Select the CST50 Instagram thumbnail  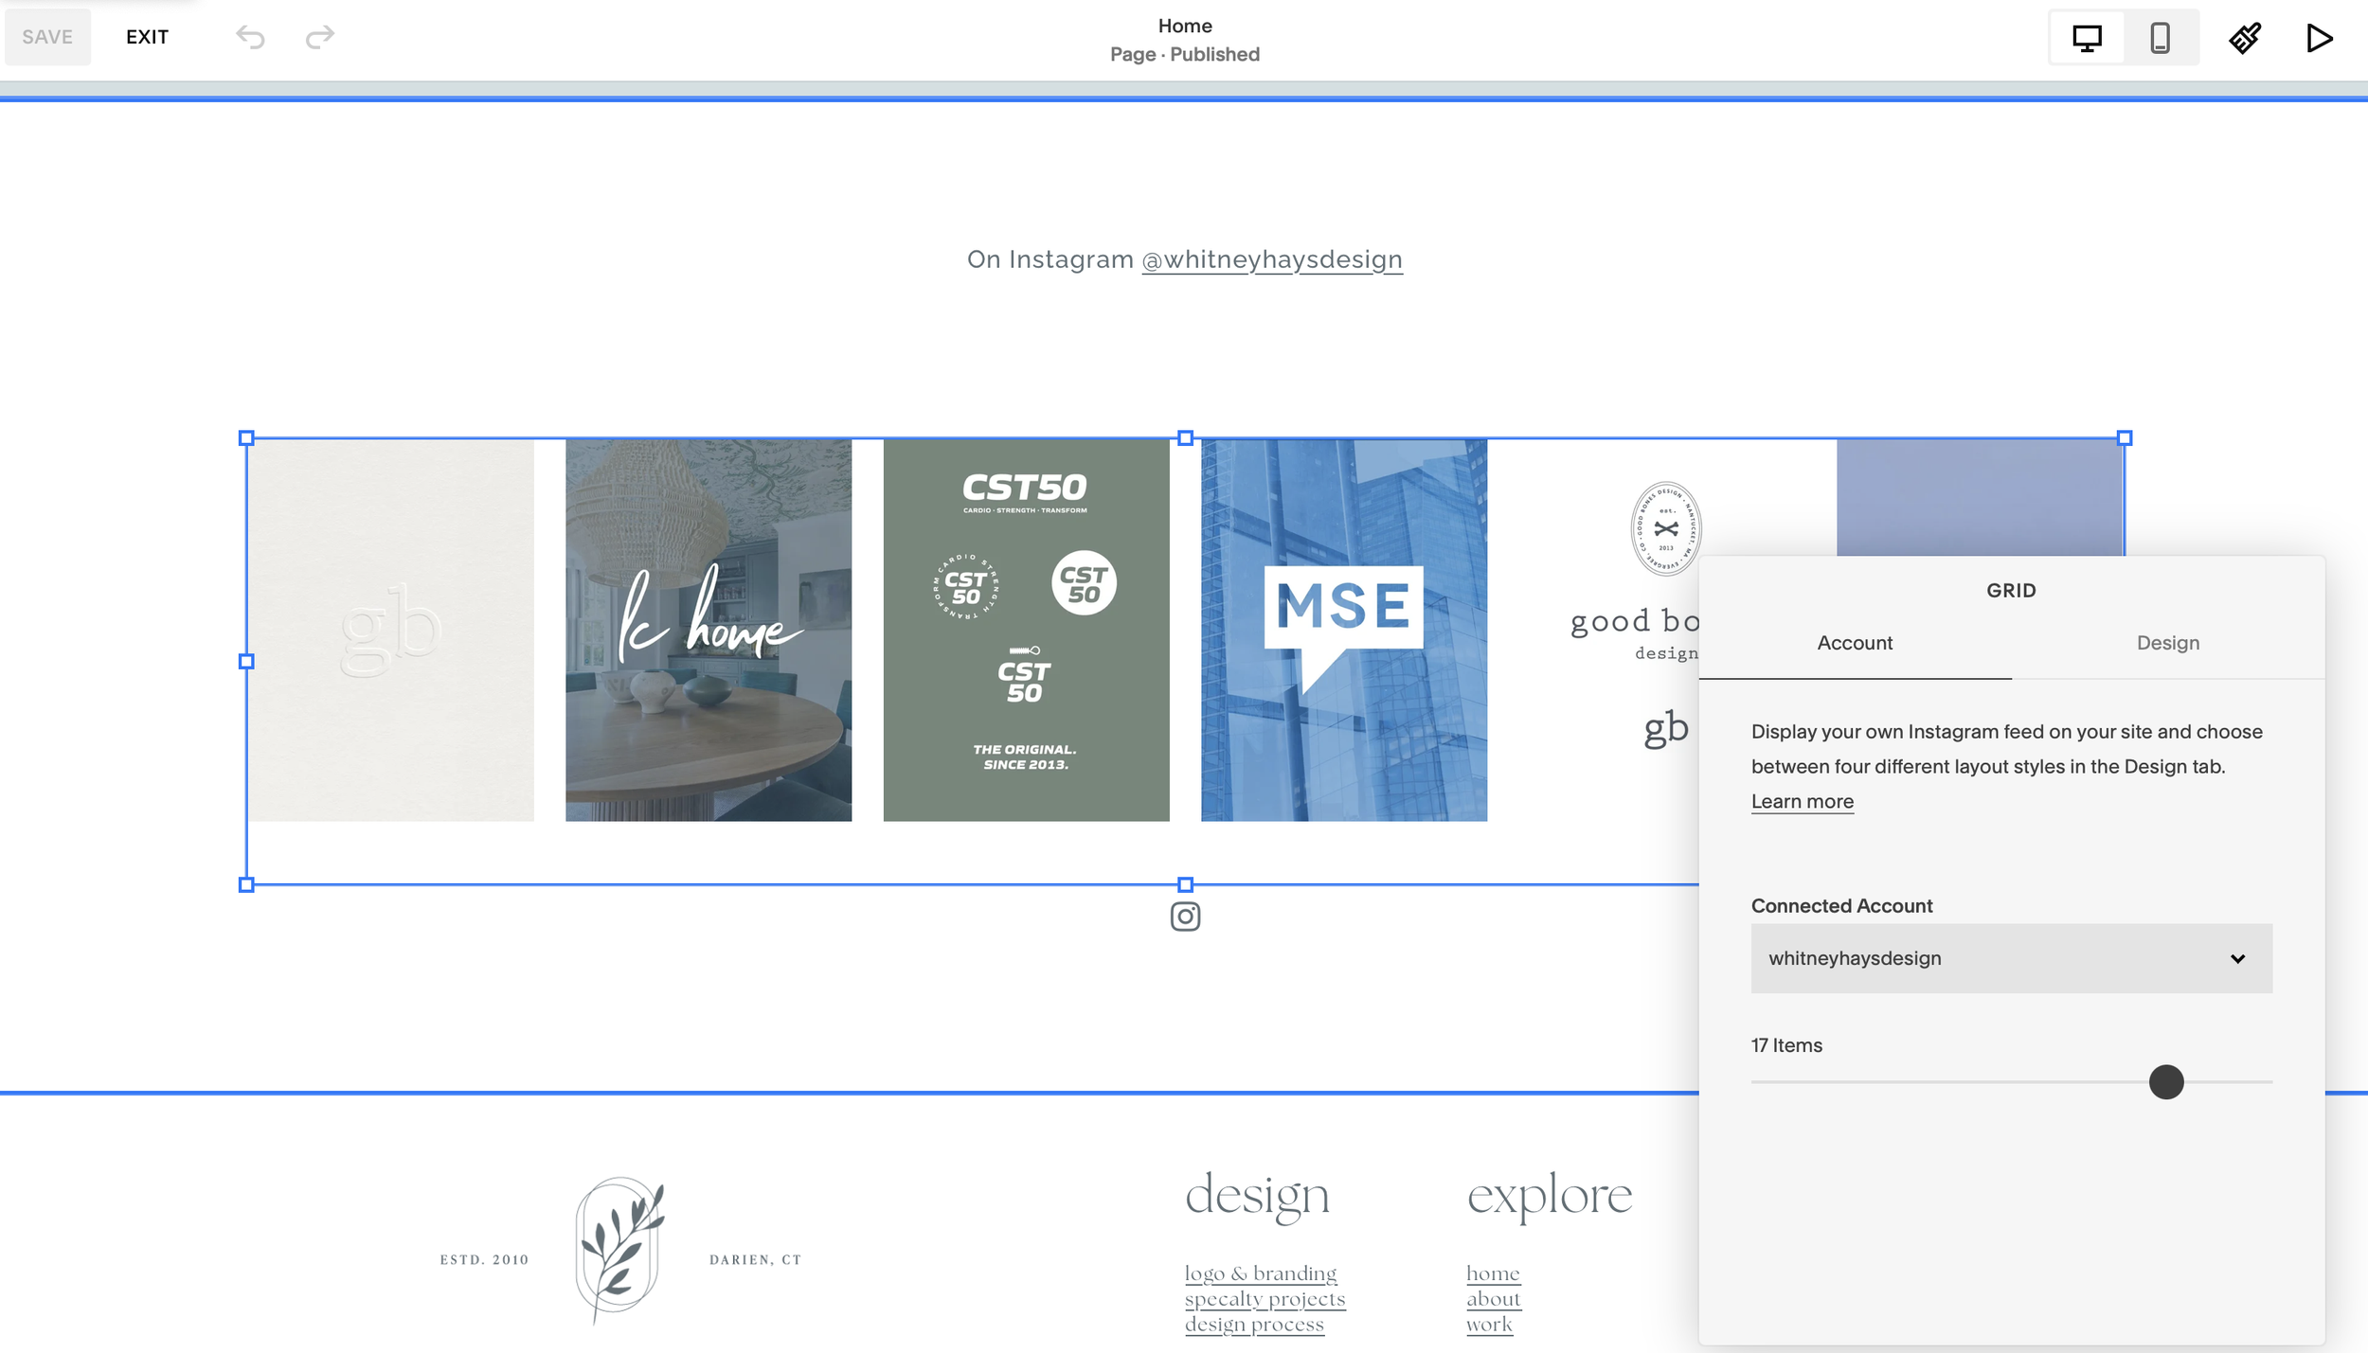1026,630
